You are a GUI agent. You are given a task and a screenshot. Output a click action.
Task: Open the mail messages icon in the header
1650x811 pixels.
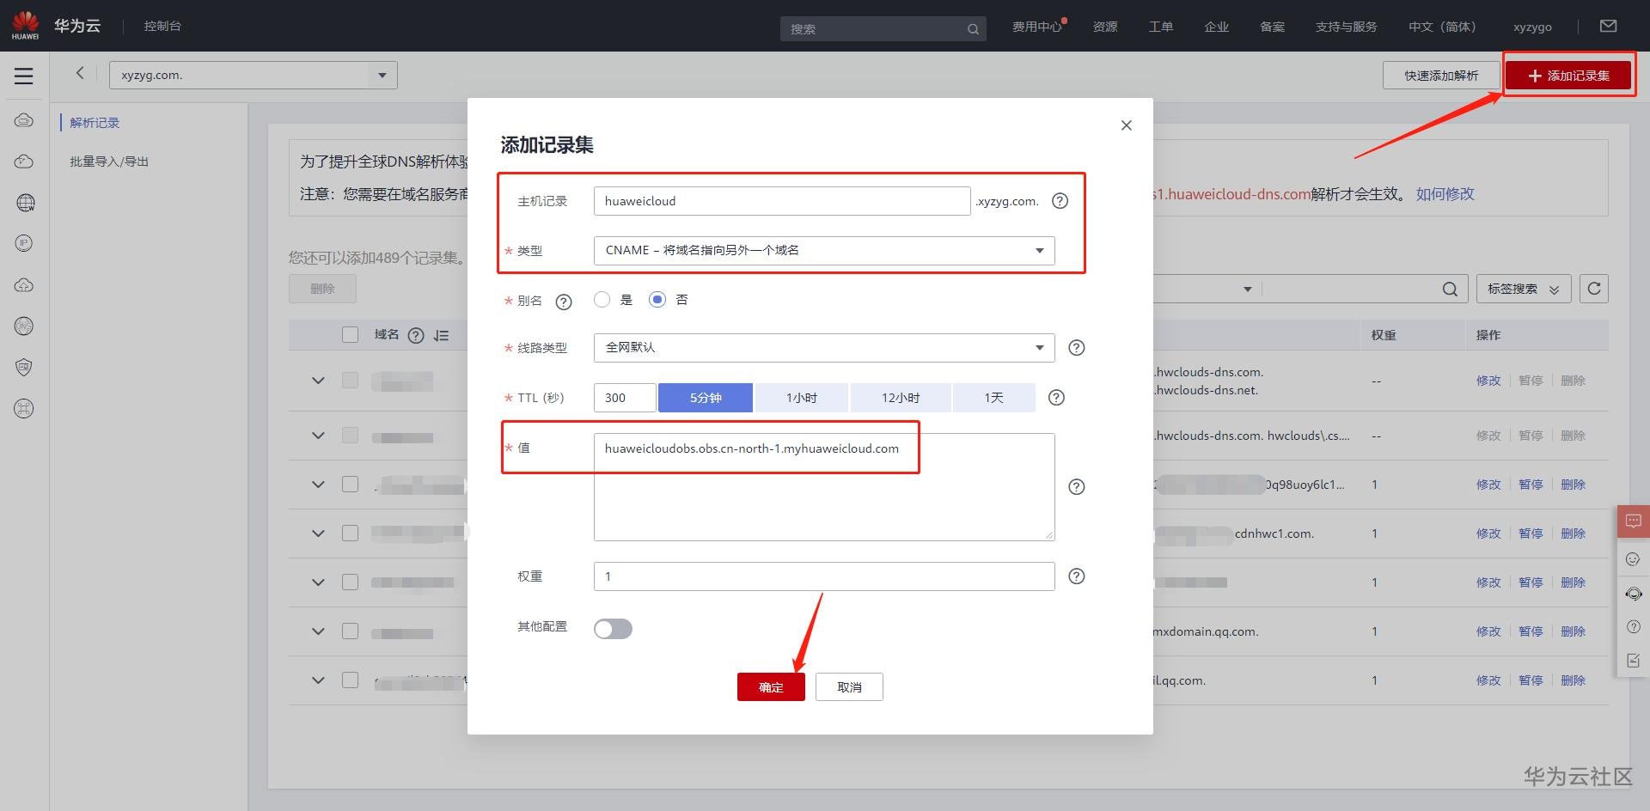(1608, 26)
